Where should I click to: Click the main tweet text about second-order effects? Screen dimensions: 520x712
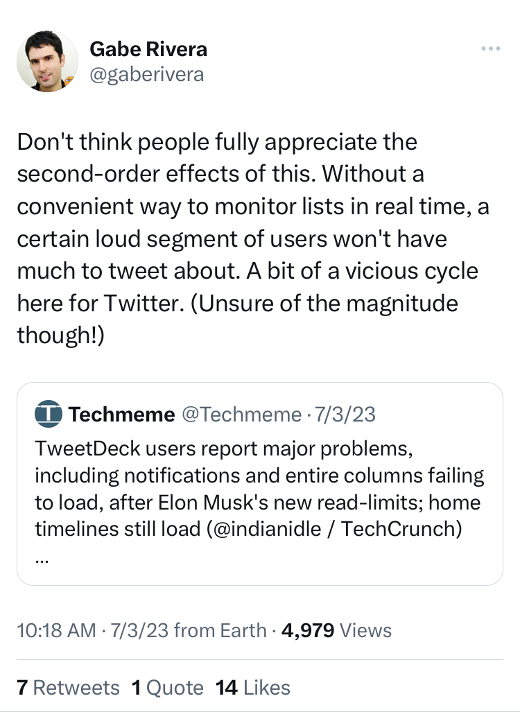[243, 238]
